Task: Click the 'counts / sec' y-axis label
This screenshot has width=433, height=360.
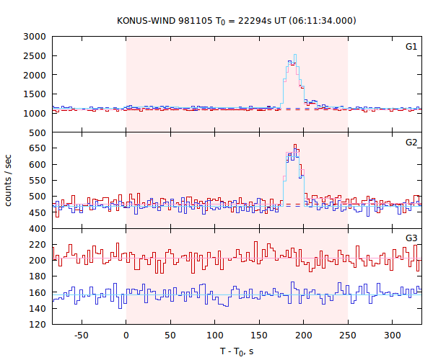Action: [8, 181]
